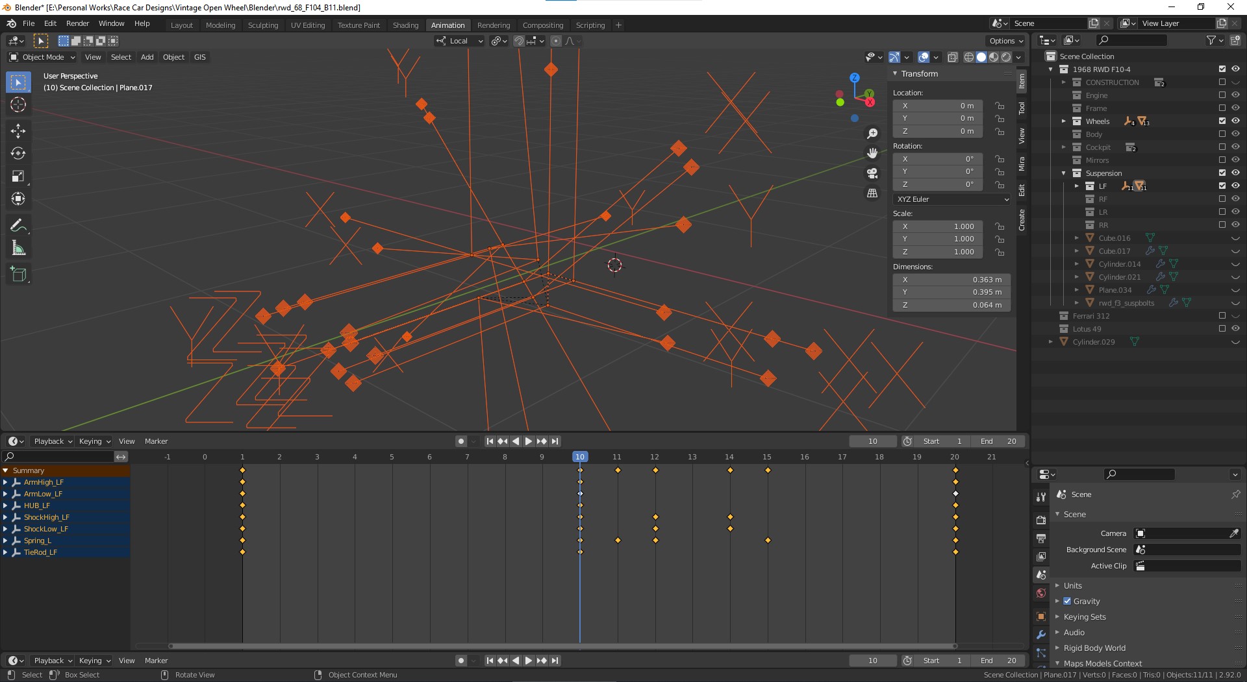Screen dimensions: 1247x682
Task: Select the Add Cube tool
Action: coord(18,274)
